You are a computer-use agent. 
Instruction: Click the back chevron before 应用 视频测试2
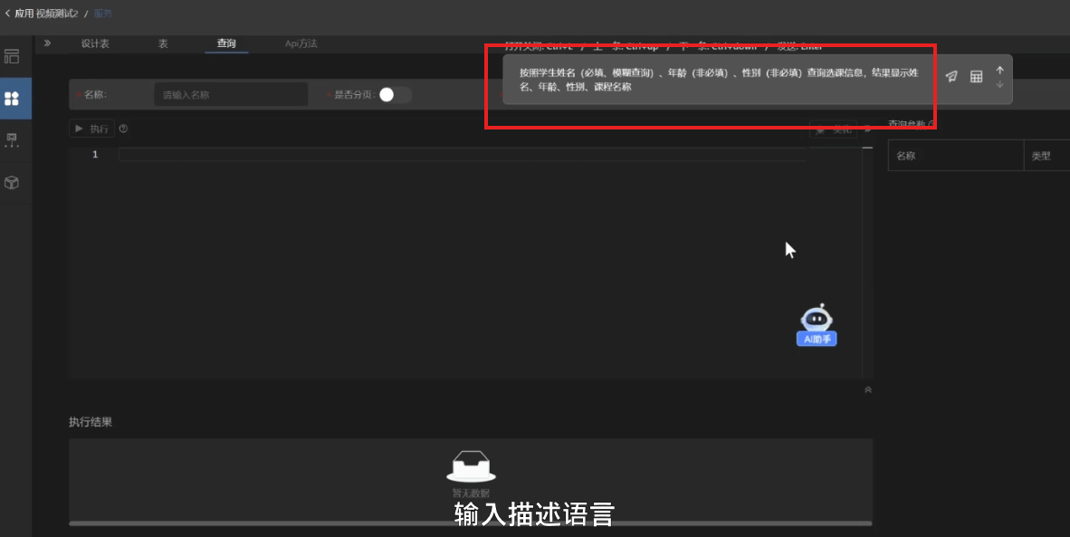coord(7,13)
